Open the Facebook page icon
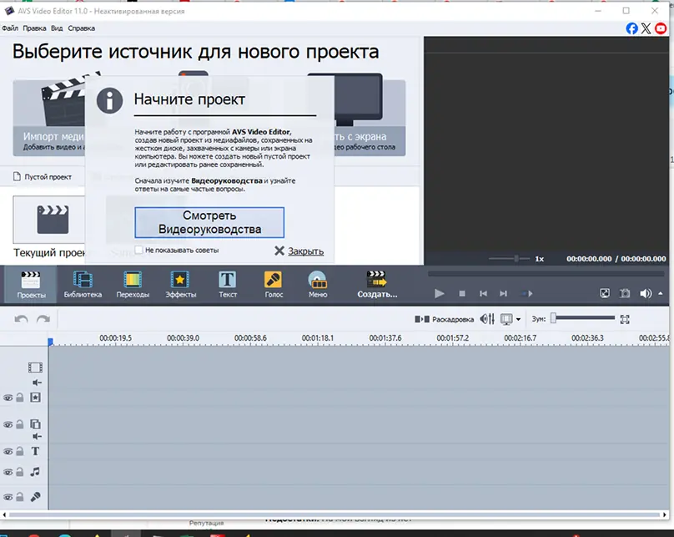This screenshot has width=674, height=537. pos(631,28)
